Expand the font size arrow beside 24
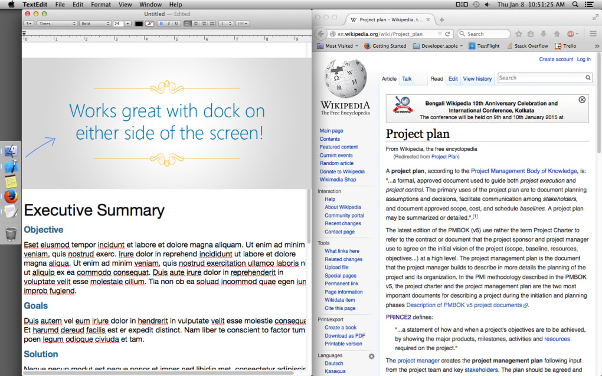Image resolution: width=602 pixels, height=376 pixels. click(x=128, y=24)
